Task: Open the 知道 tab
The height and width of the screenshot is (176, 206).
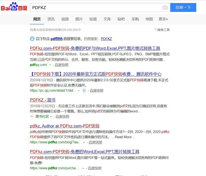Action: pyautogui.click(x=93, y=19)
